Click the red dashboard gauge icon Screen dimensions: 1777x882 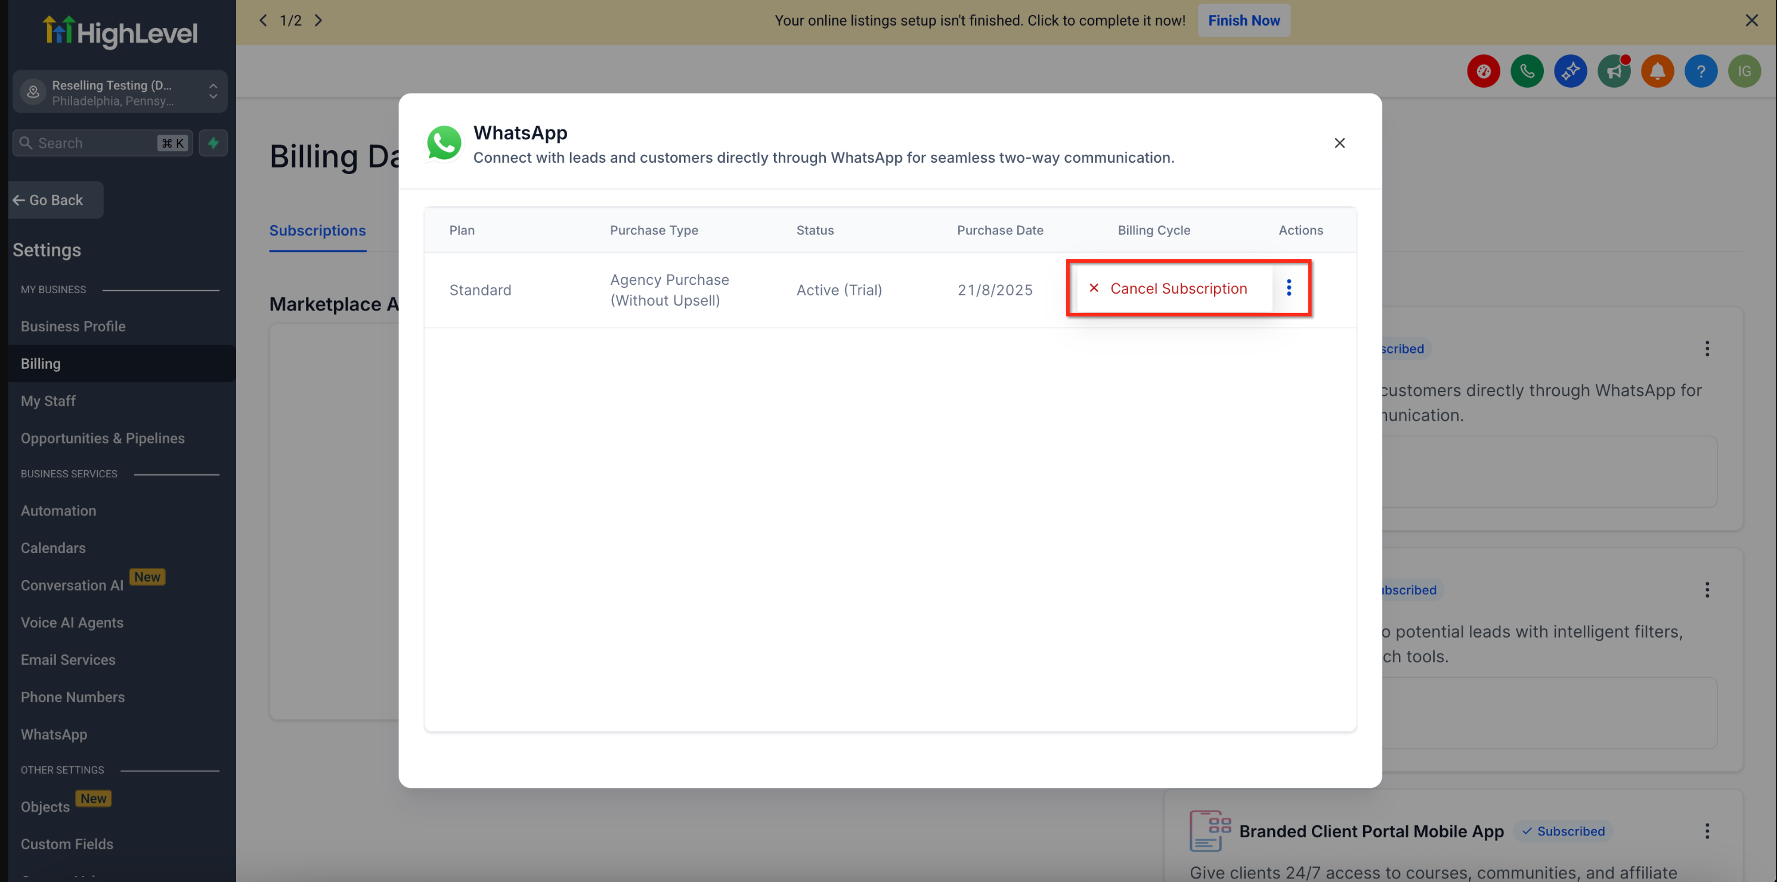coord(1483,71)
